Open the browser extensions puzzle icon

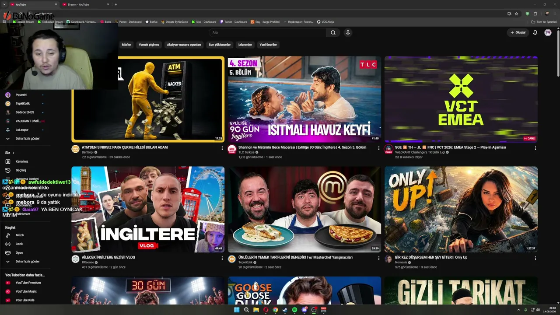pos(535,14)
